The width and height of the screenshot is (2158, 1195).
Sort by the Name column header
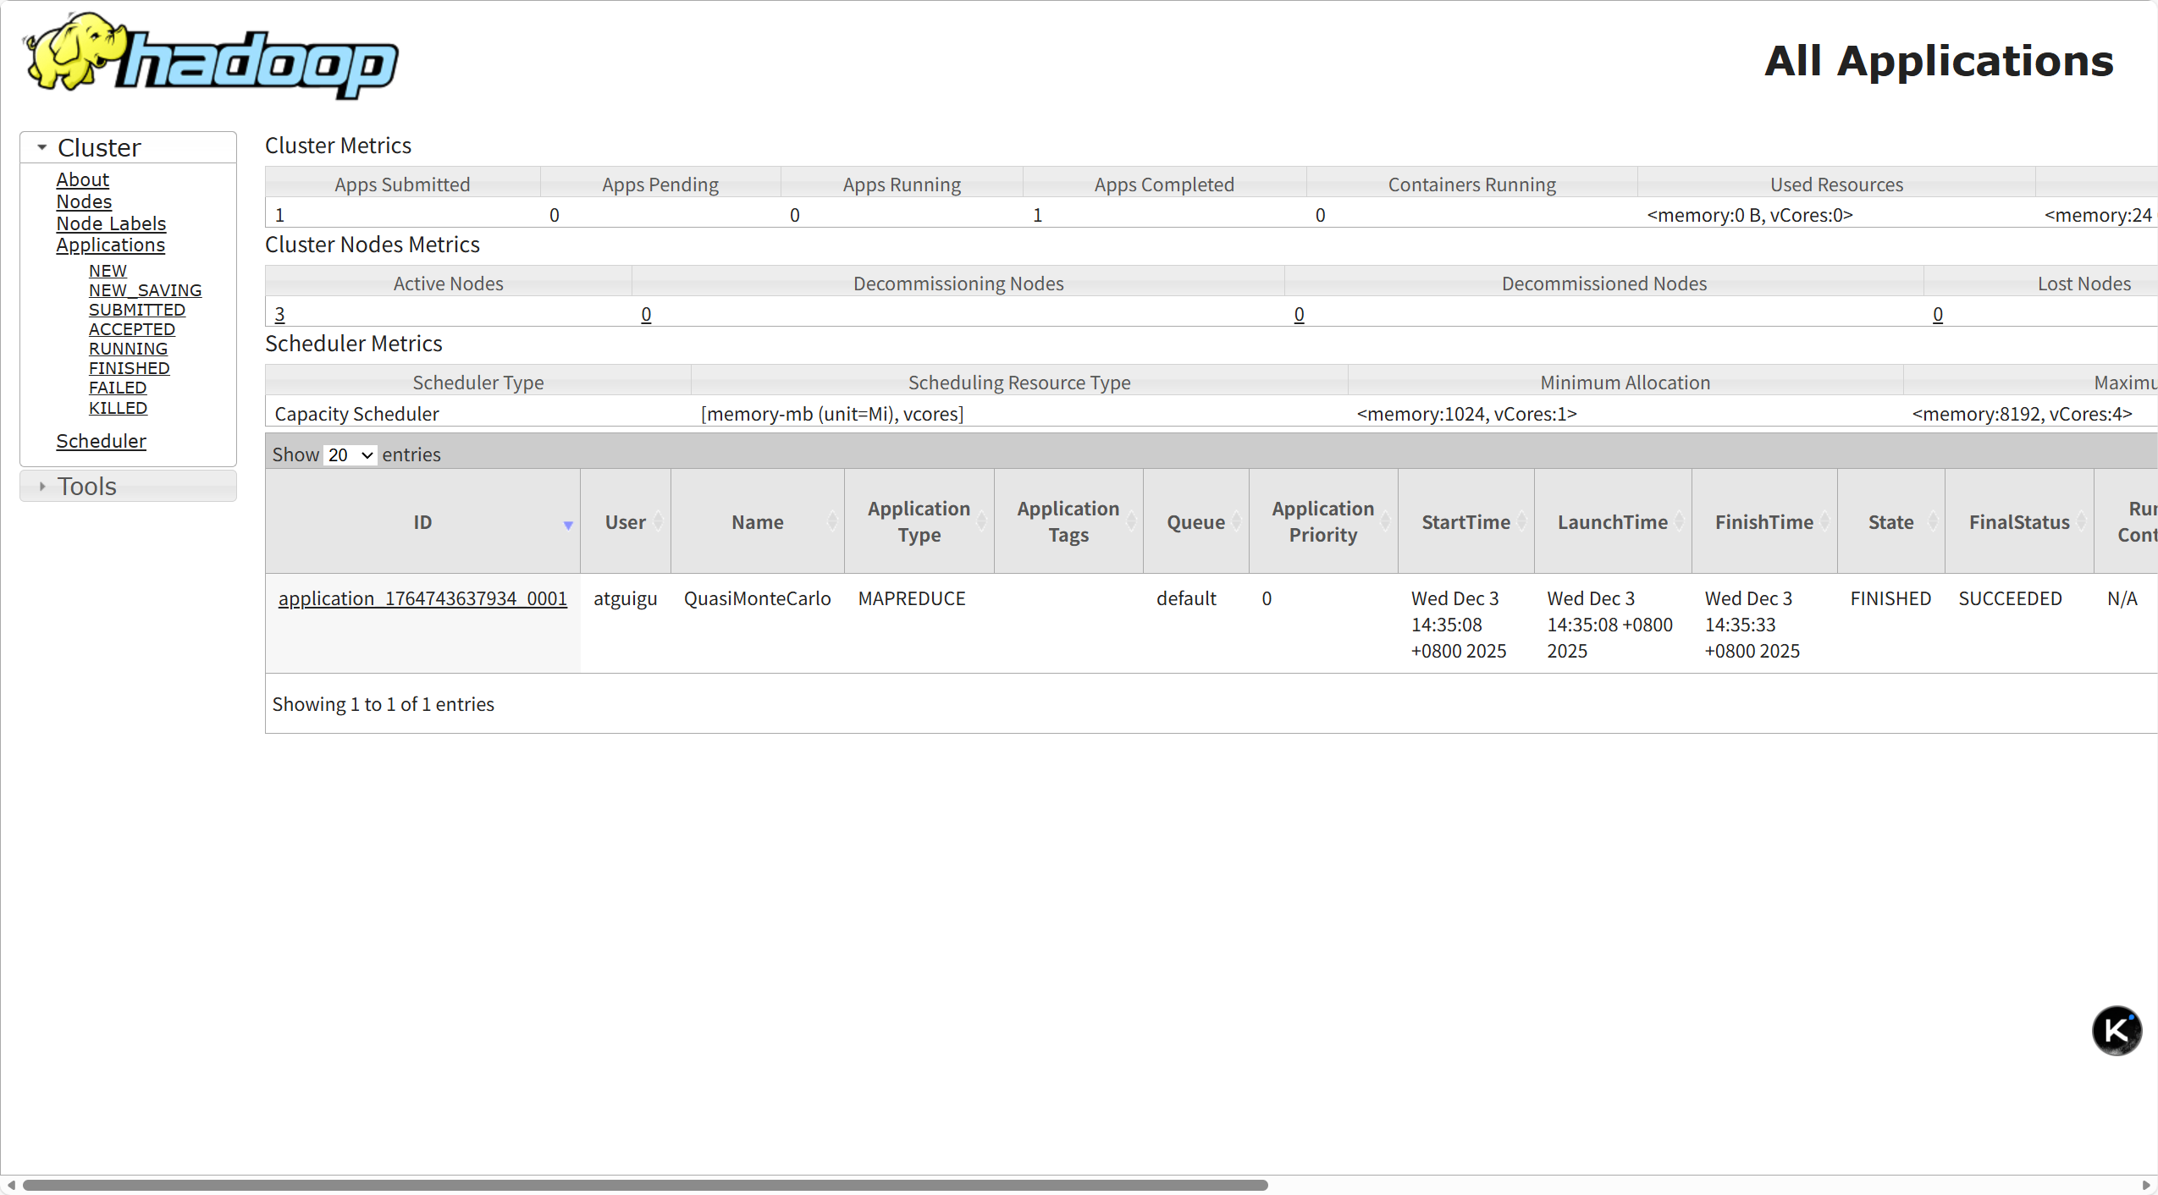click(x=757, y=522)
